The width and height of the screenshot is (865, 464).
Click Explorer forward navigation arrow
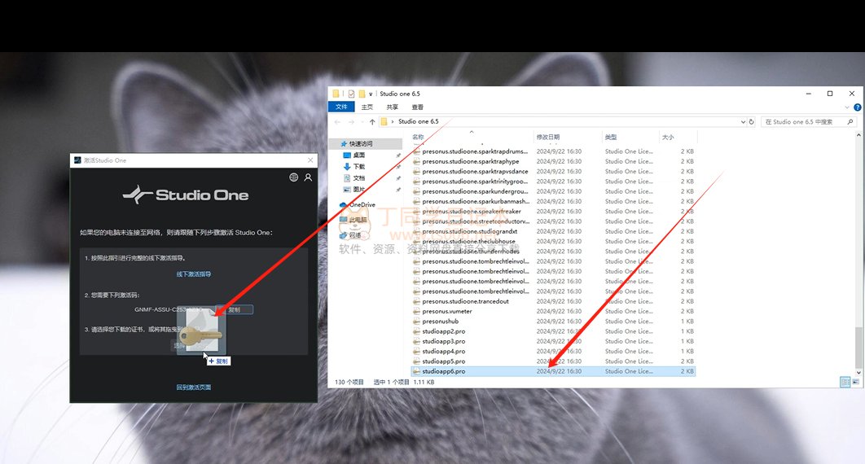[x=351, y=122]
